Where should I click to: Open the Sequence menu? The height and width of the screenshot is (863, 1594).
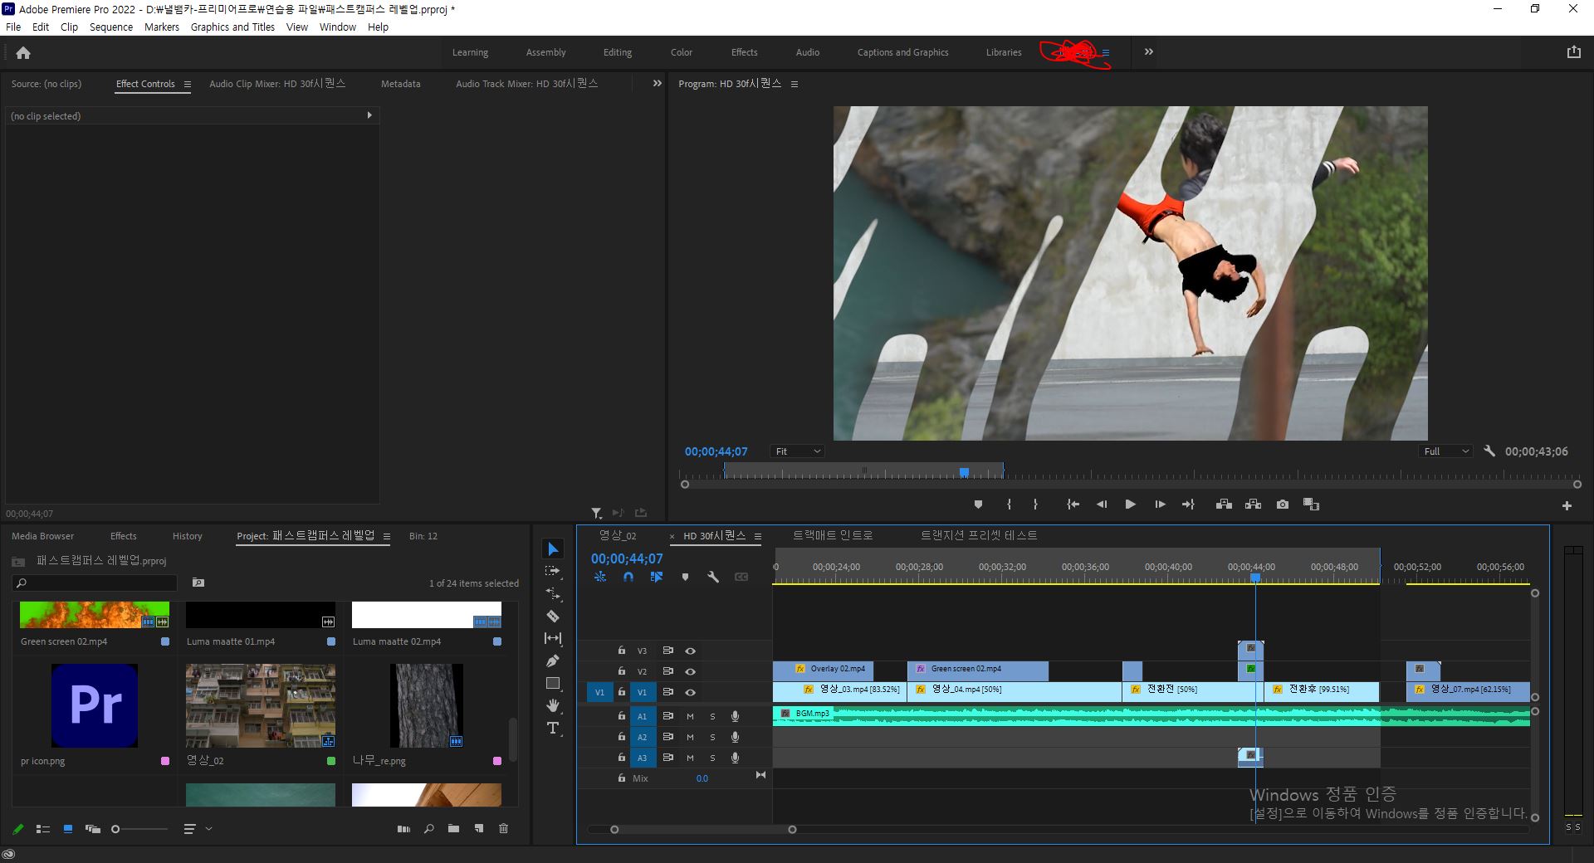click(x=111, y=27)
